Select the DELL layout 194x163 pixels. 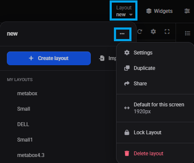click(x=23, y=124)
